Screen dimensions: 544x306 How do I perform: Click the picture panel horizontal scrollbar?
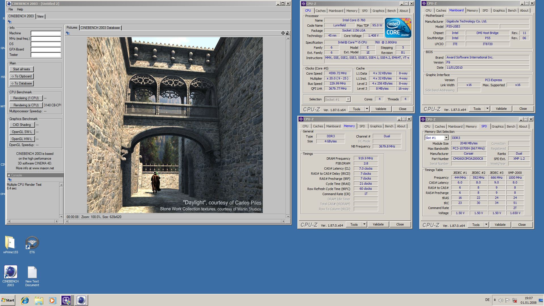point(175,221)
